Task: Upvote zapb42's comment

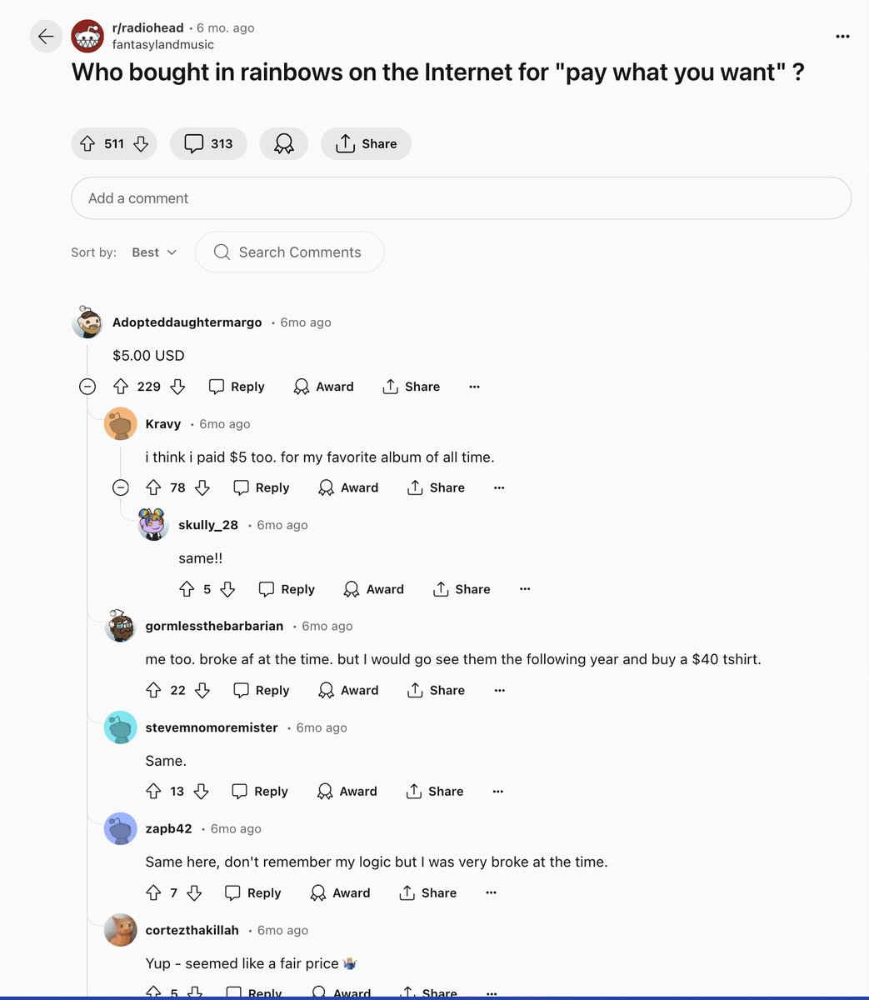Action: tap(153, 892)
